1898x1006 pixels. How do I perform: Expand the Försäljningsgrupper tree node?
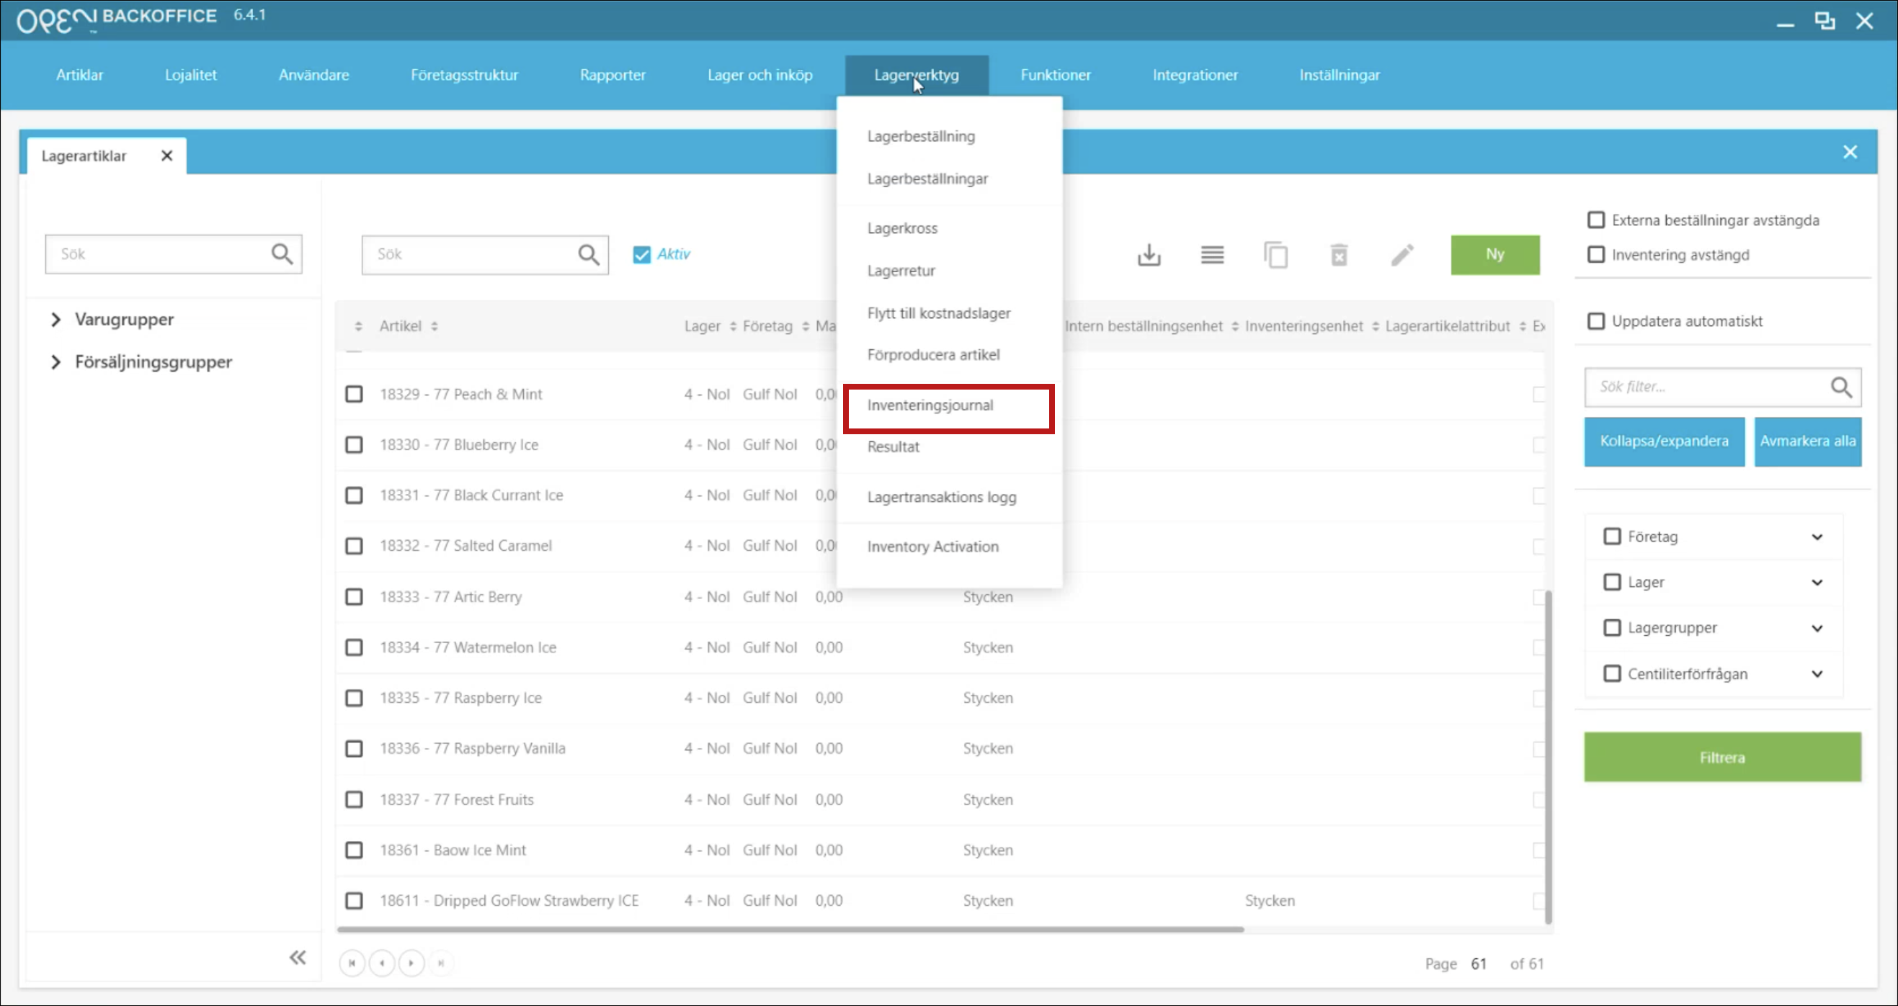click(55, 361)
